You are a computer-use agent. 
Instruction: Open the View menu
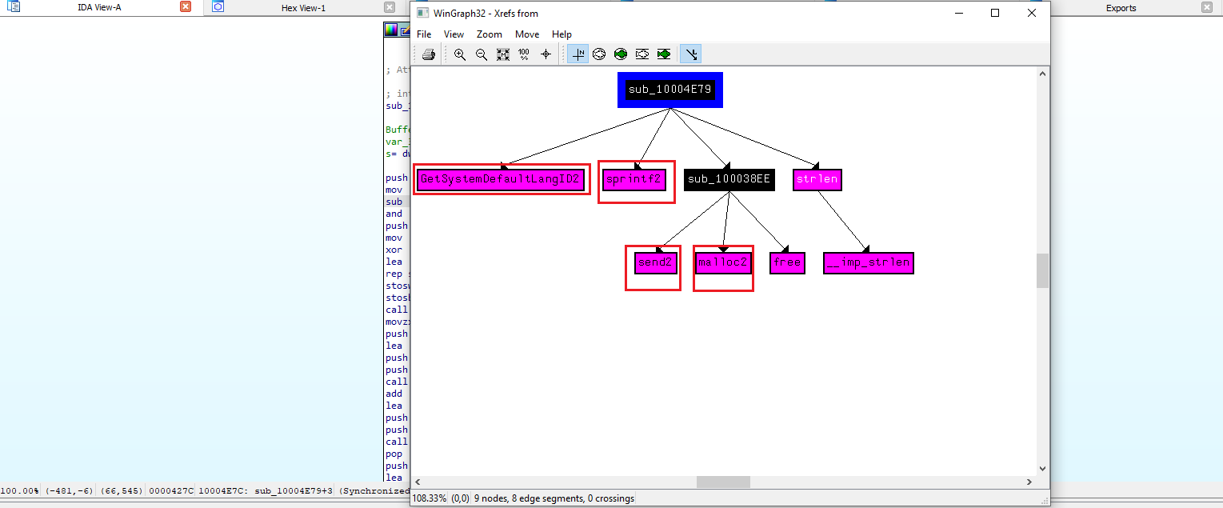pyautogui.click(x=454, y=34)
